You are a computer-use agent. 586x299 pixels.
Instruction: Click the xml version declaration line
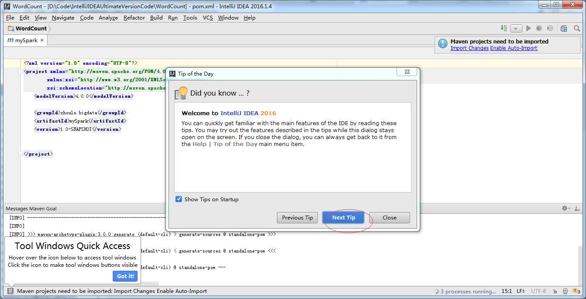pos(81,63)
